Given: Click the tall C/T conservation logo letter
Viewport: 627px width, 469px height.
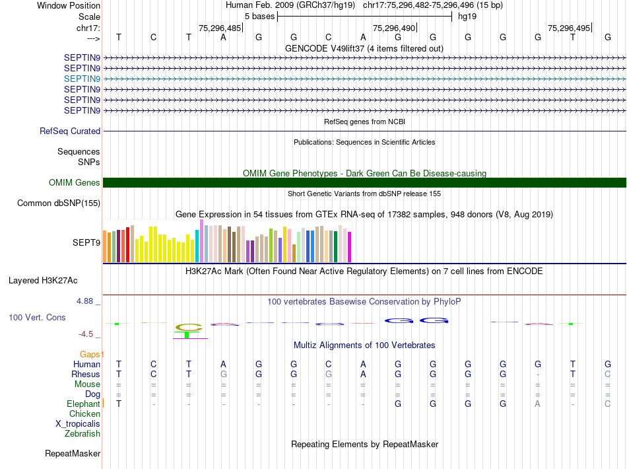Looking at the screenshot, I should (188, 330).
